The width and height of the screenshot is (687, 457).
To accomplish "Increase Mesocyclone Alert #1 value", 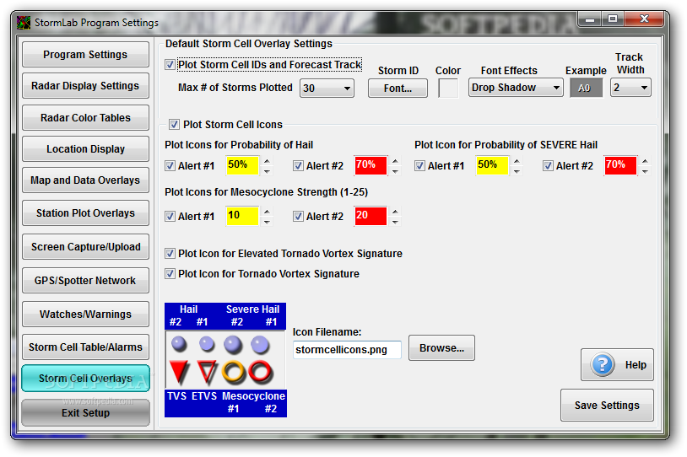I will click(267, 212).
